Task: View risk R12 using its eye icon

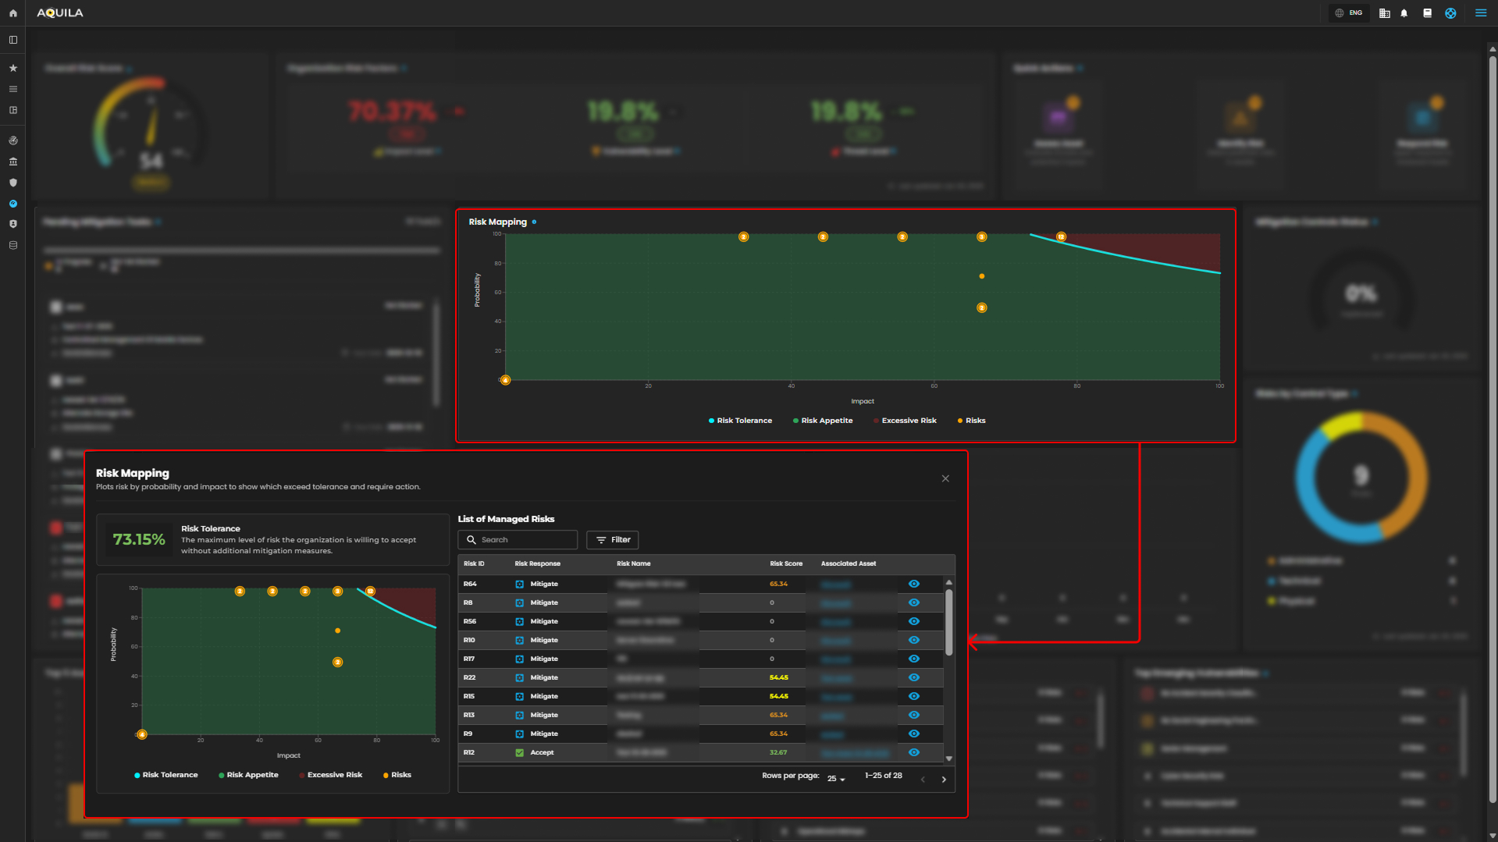Action: click(x=914, y=752)
